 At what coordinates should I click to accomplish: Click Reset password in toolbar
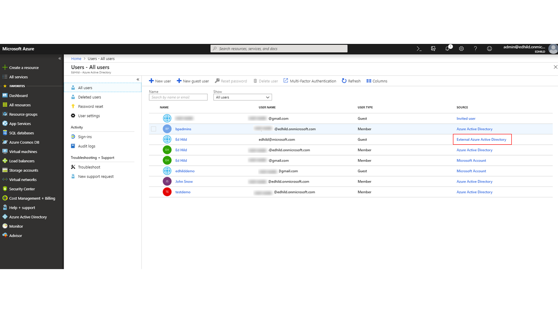pos(231,81)
